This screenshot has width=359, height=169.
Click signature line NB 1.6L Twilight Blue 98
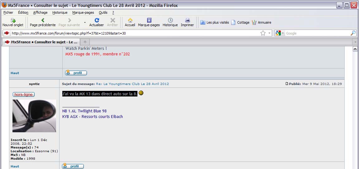tap(84, 111)
